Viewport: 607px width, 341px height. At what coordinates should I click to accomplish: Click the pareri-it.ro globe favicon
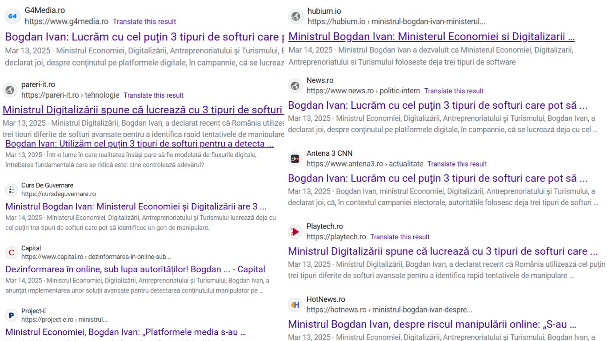click(x=10, y=90)
